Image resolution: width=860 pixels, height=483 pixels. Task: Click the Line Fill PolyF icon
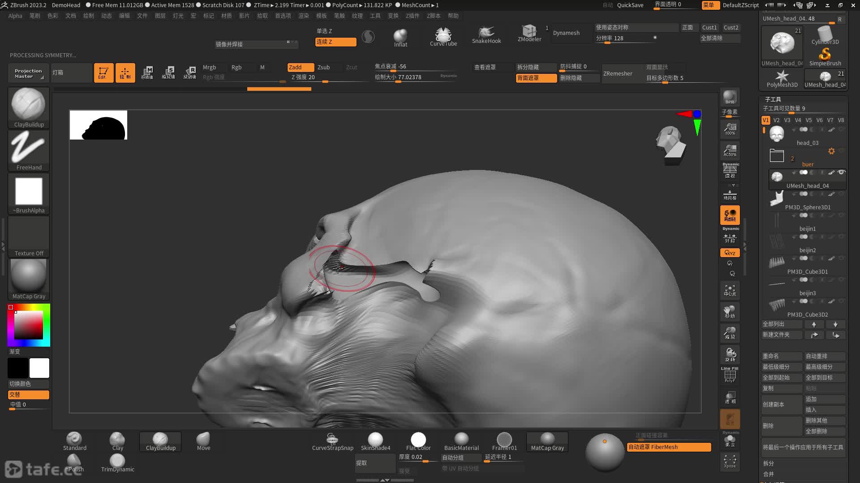click(x=730, y=375)
